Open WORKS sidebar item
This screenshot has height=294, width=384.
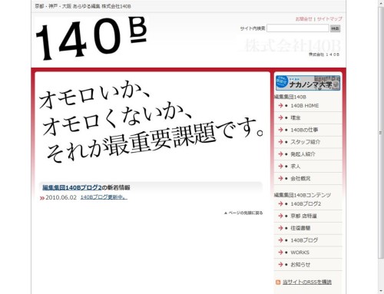[308, 253]
